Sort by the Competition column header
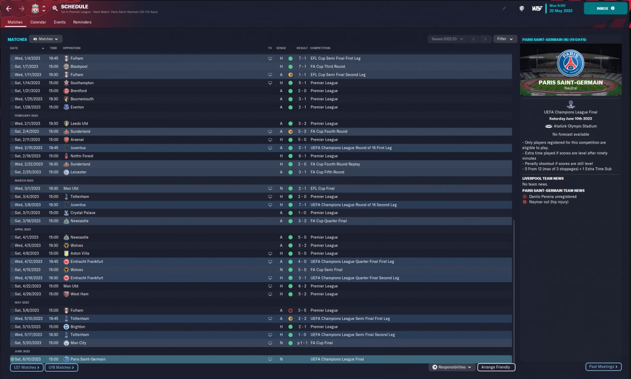This screenshot has width=631, height=379. pos(320,48)
